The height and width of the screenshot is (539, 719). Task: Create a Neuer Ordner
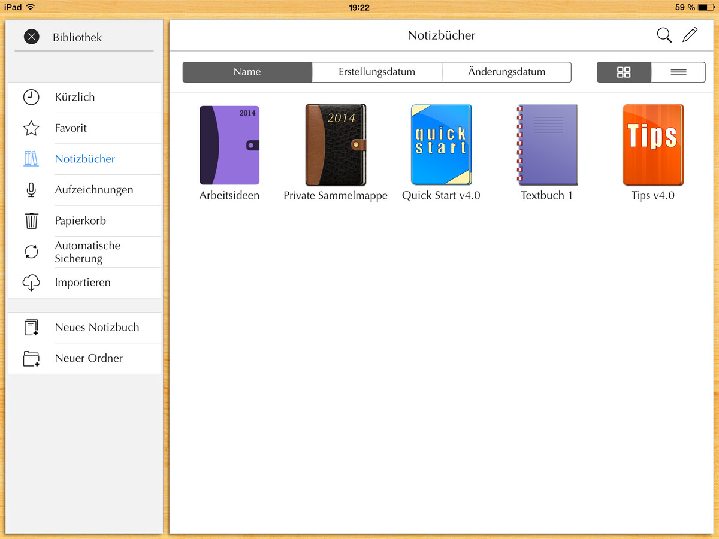tap(31, 358)
